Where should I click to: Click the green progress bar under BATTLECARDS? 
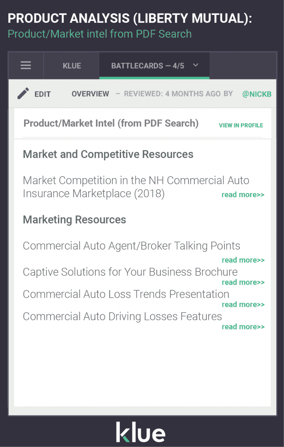coord(154,77)
